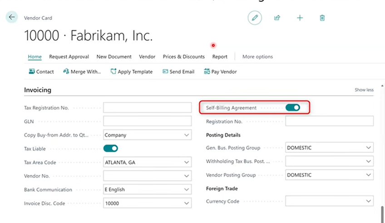Click the pencil edit icon
This screenshot has height=223, width=385.
pyautogui.click(x=255, y=18)
